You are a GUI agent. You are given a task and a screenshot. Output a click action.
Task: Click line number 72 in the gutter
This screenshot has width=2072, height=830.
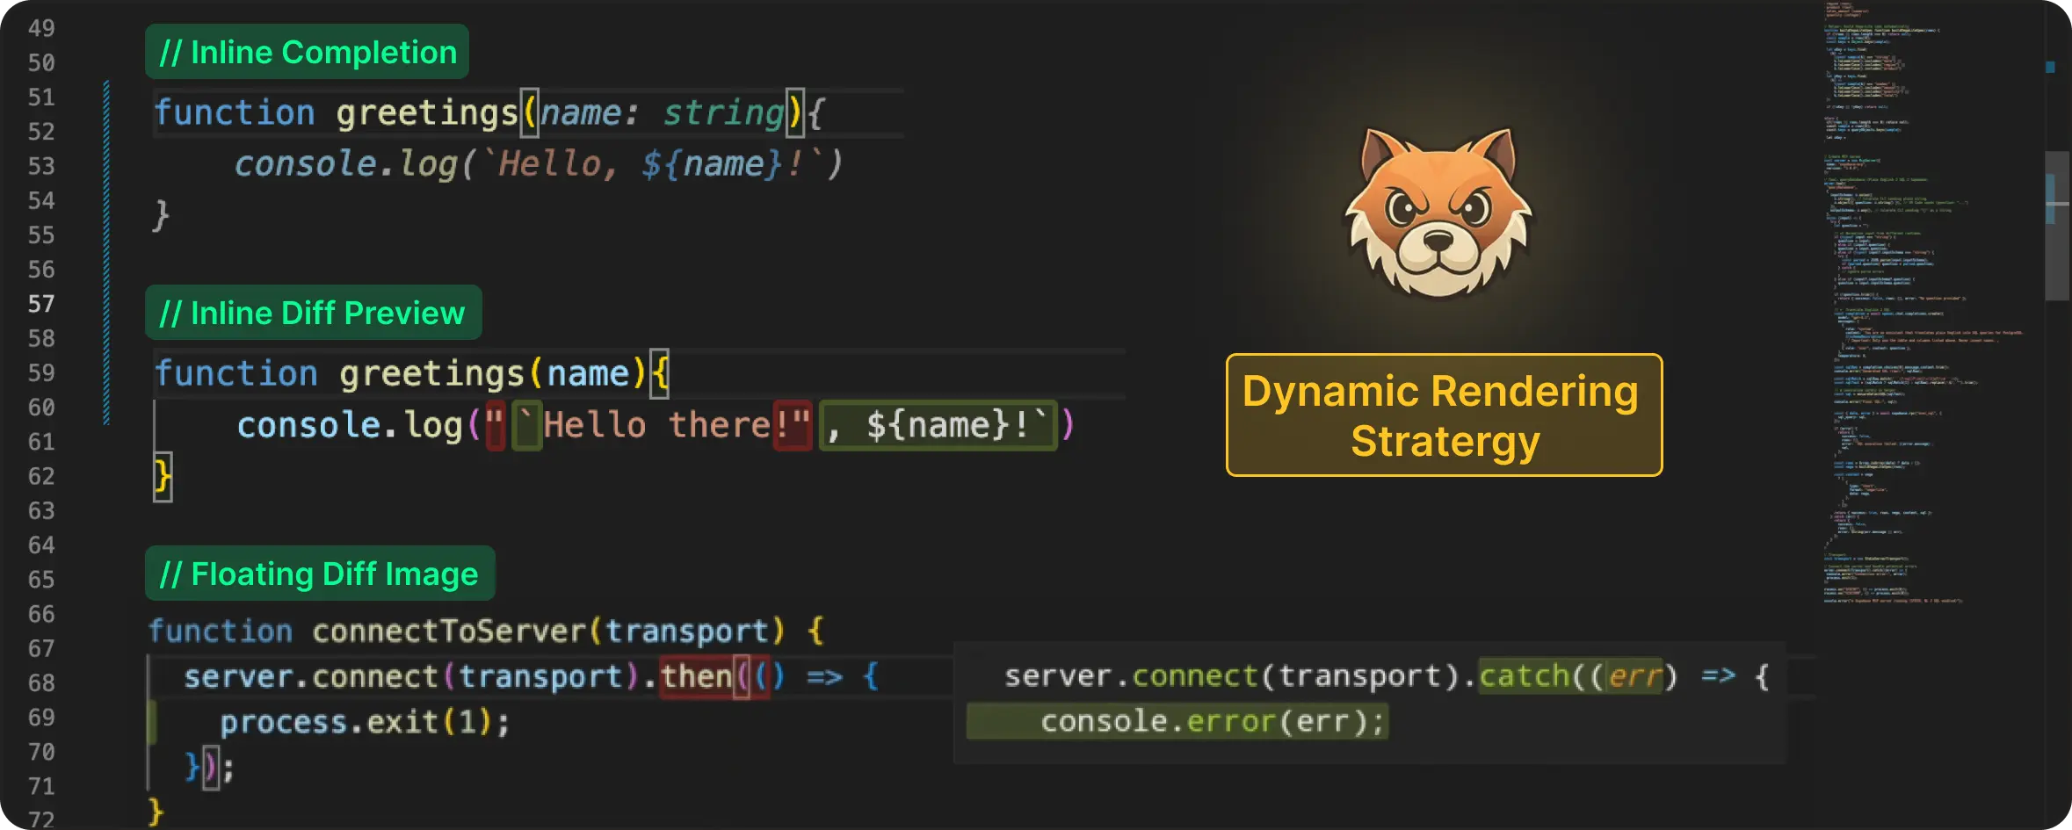coord(41,819)
